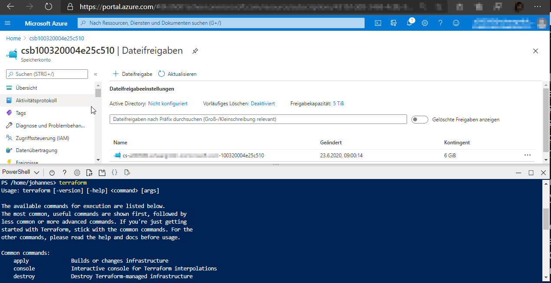Open the Azure portal hamburger menu

click(x=7, y=23)
